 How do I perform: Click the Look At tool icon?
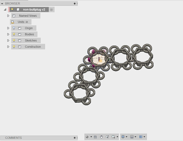click(x=95, y=137)
